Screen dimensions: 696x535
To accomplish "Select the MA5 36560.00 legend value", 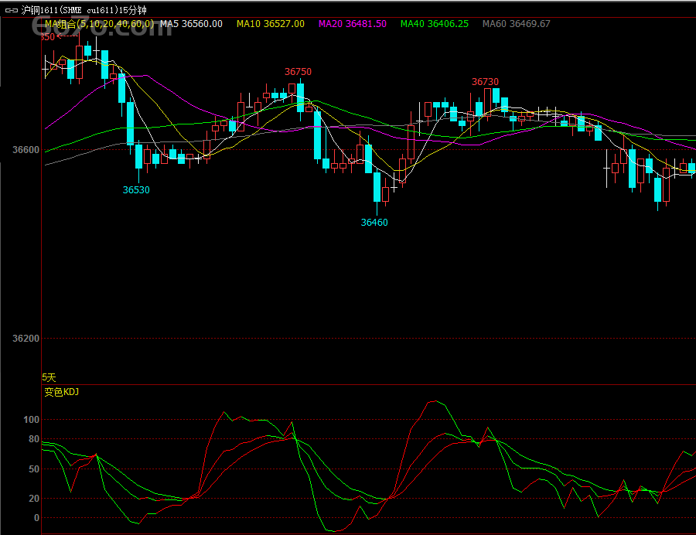I will tap(191, 24).
